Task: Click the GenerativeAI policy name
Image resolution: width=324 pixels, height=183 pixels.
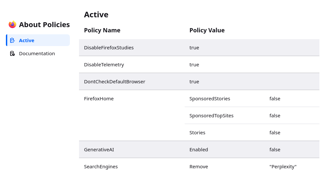Action: point(99,150)
